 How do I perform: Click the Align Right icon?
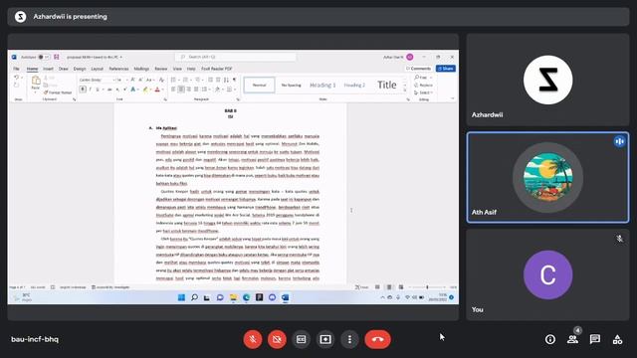[x=188, y=89]
